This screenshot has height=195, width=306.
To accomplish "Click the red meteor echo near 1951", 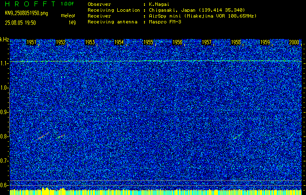I will (43, 136).
